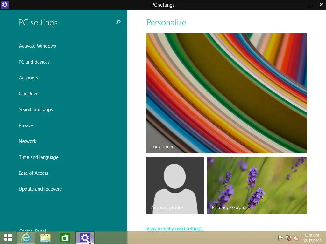Viewport: 326px width, 244px height.
Task: Open the Lock screen tile
Action: point(227,93)
